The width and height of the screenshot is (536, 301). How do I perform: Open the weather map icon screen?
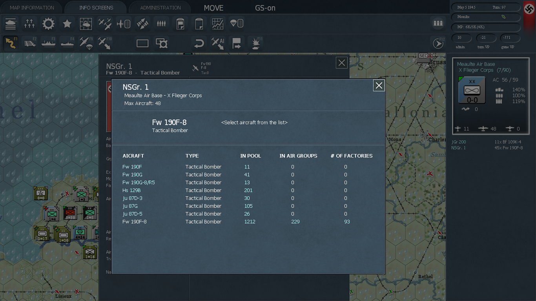(x=86, y=24)
